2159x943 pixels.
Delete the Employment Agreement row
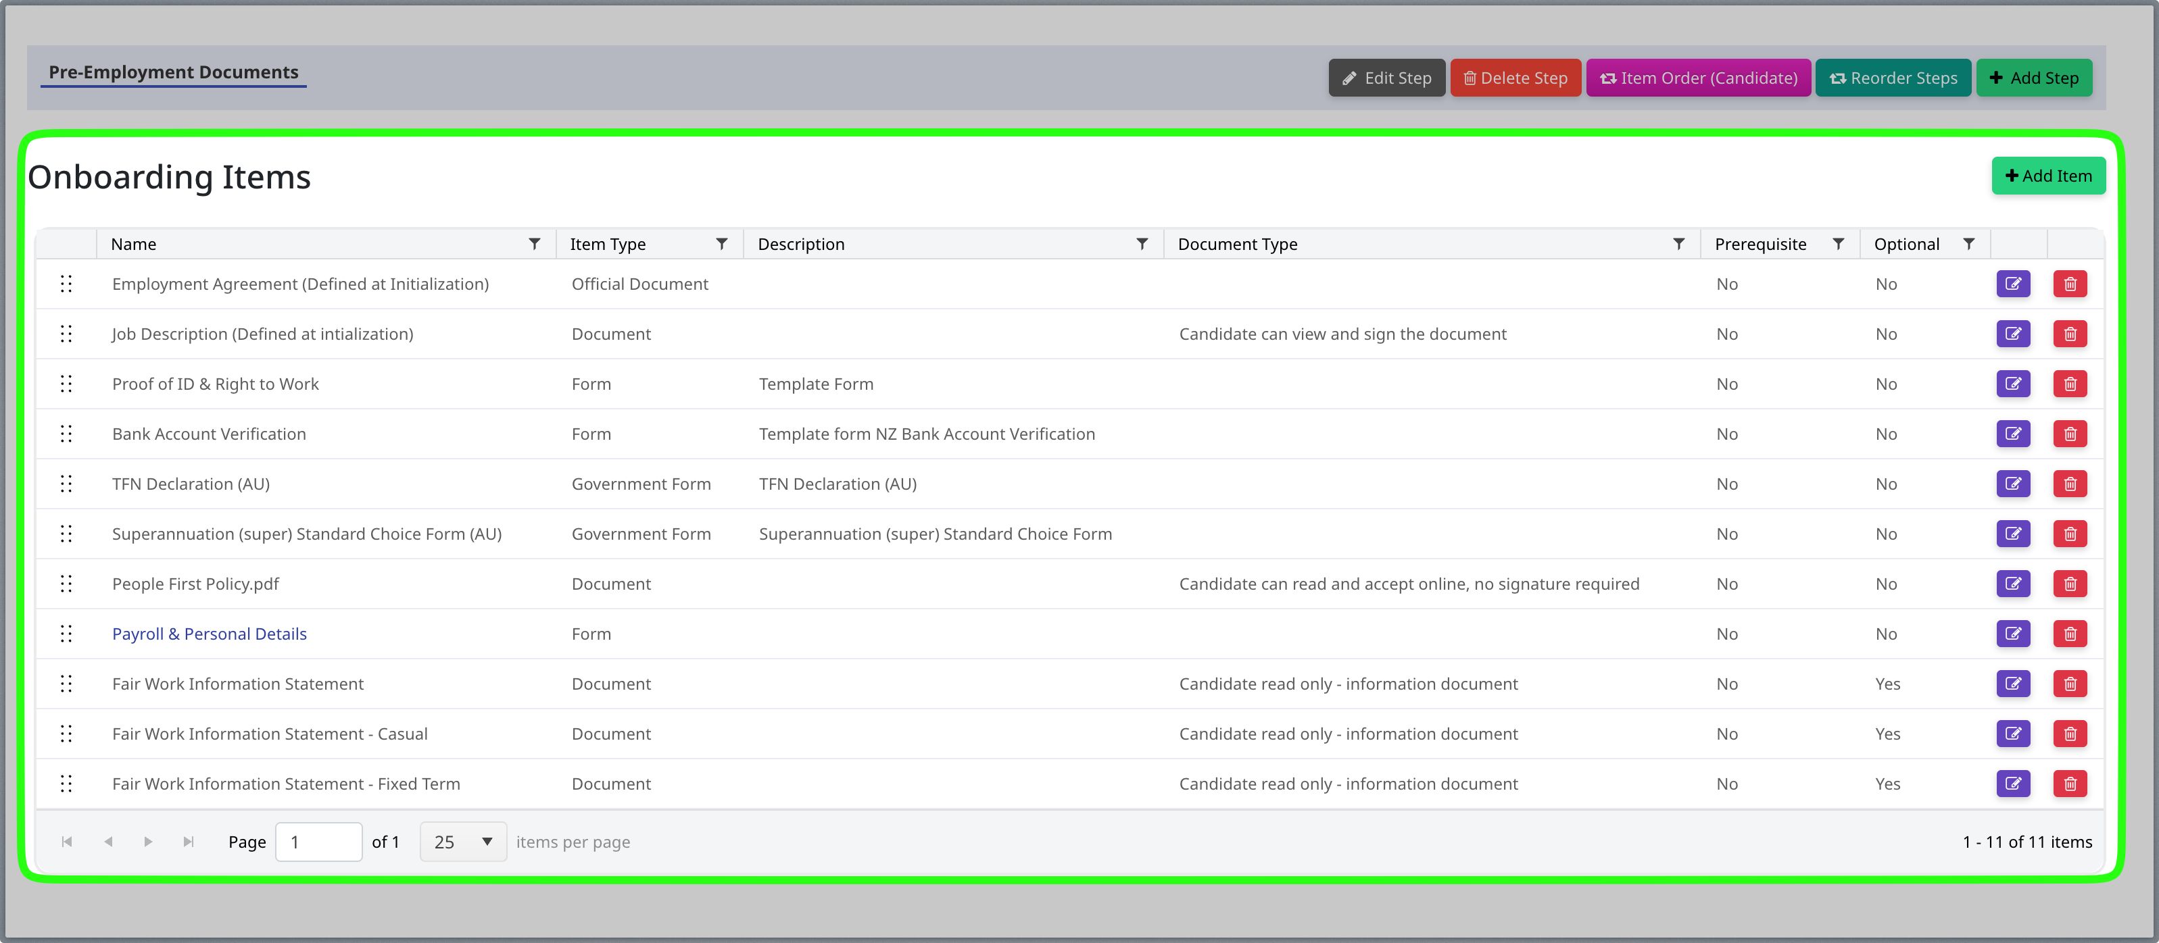coord(2070,284)
